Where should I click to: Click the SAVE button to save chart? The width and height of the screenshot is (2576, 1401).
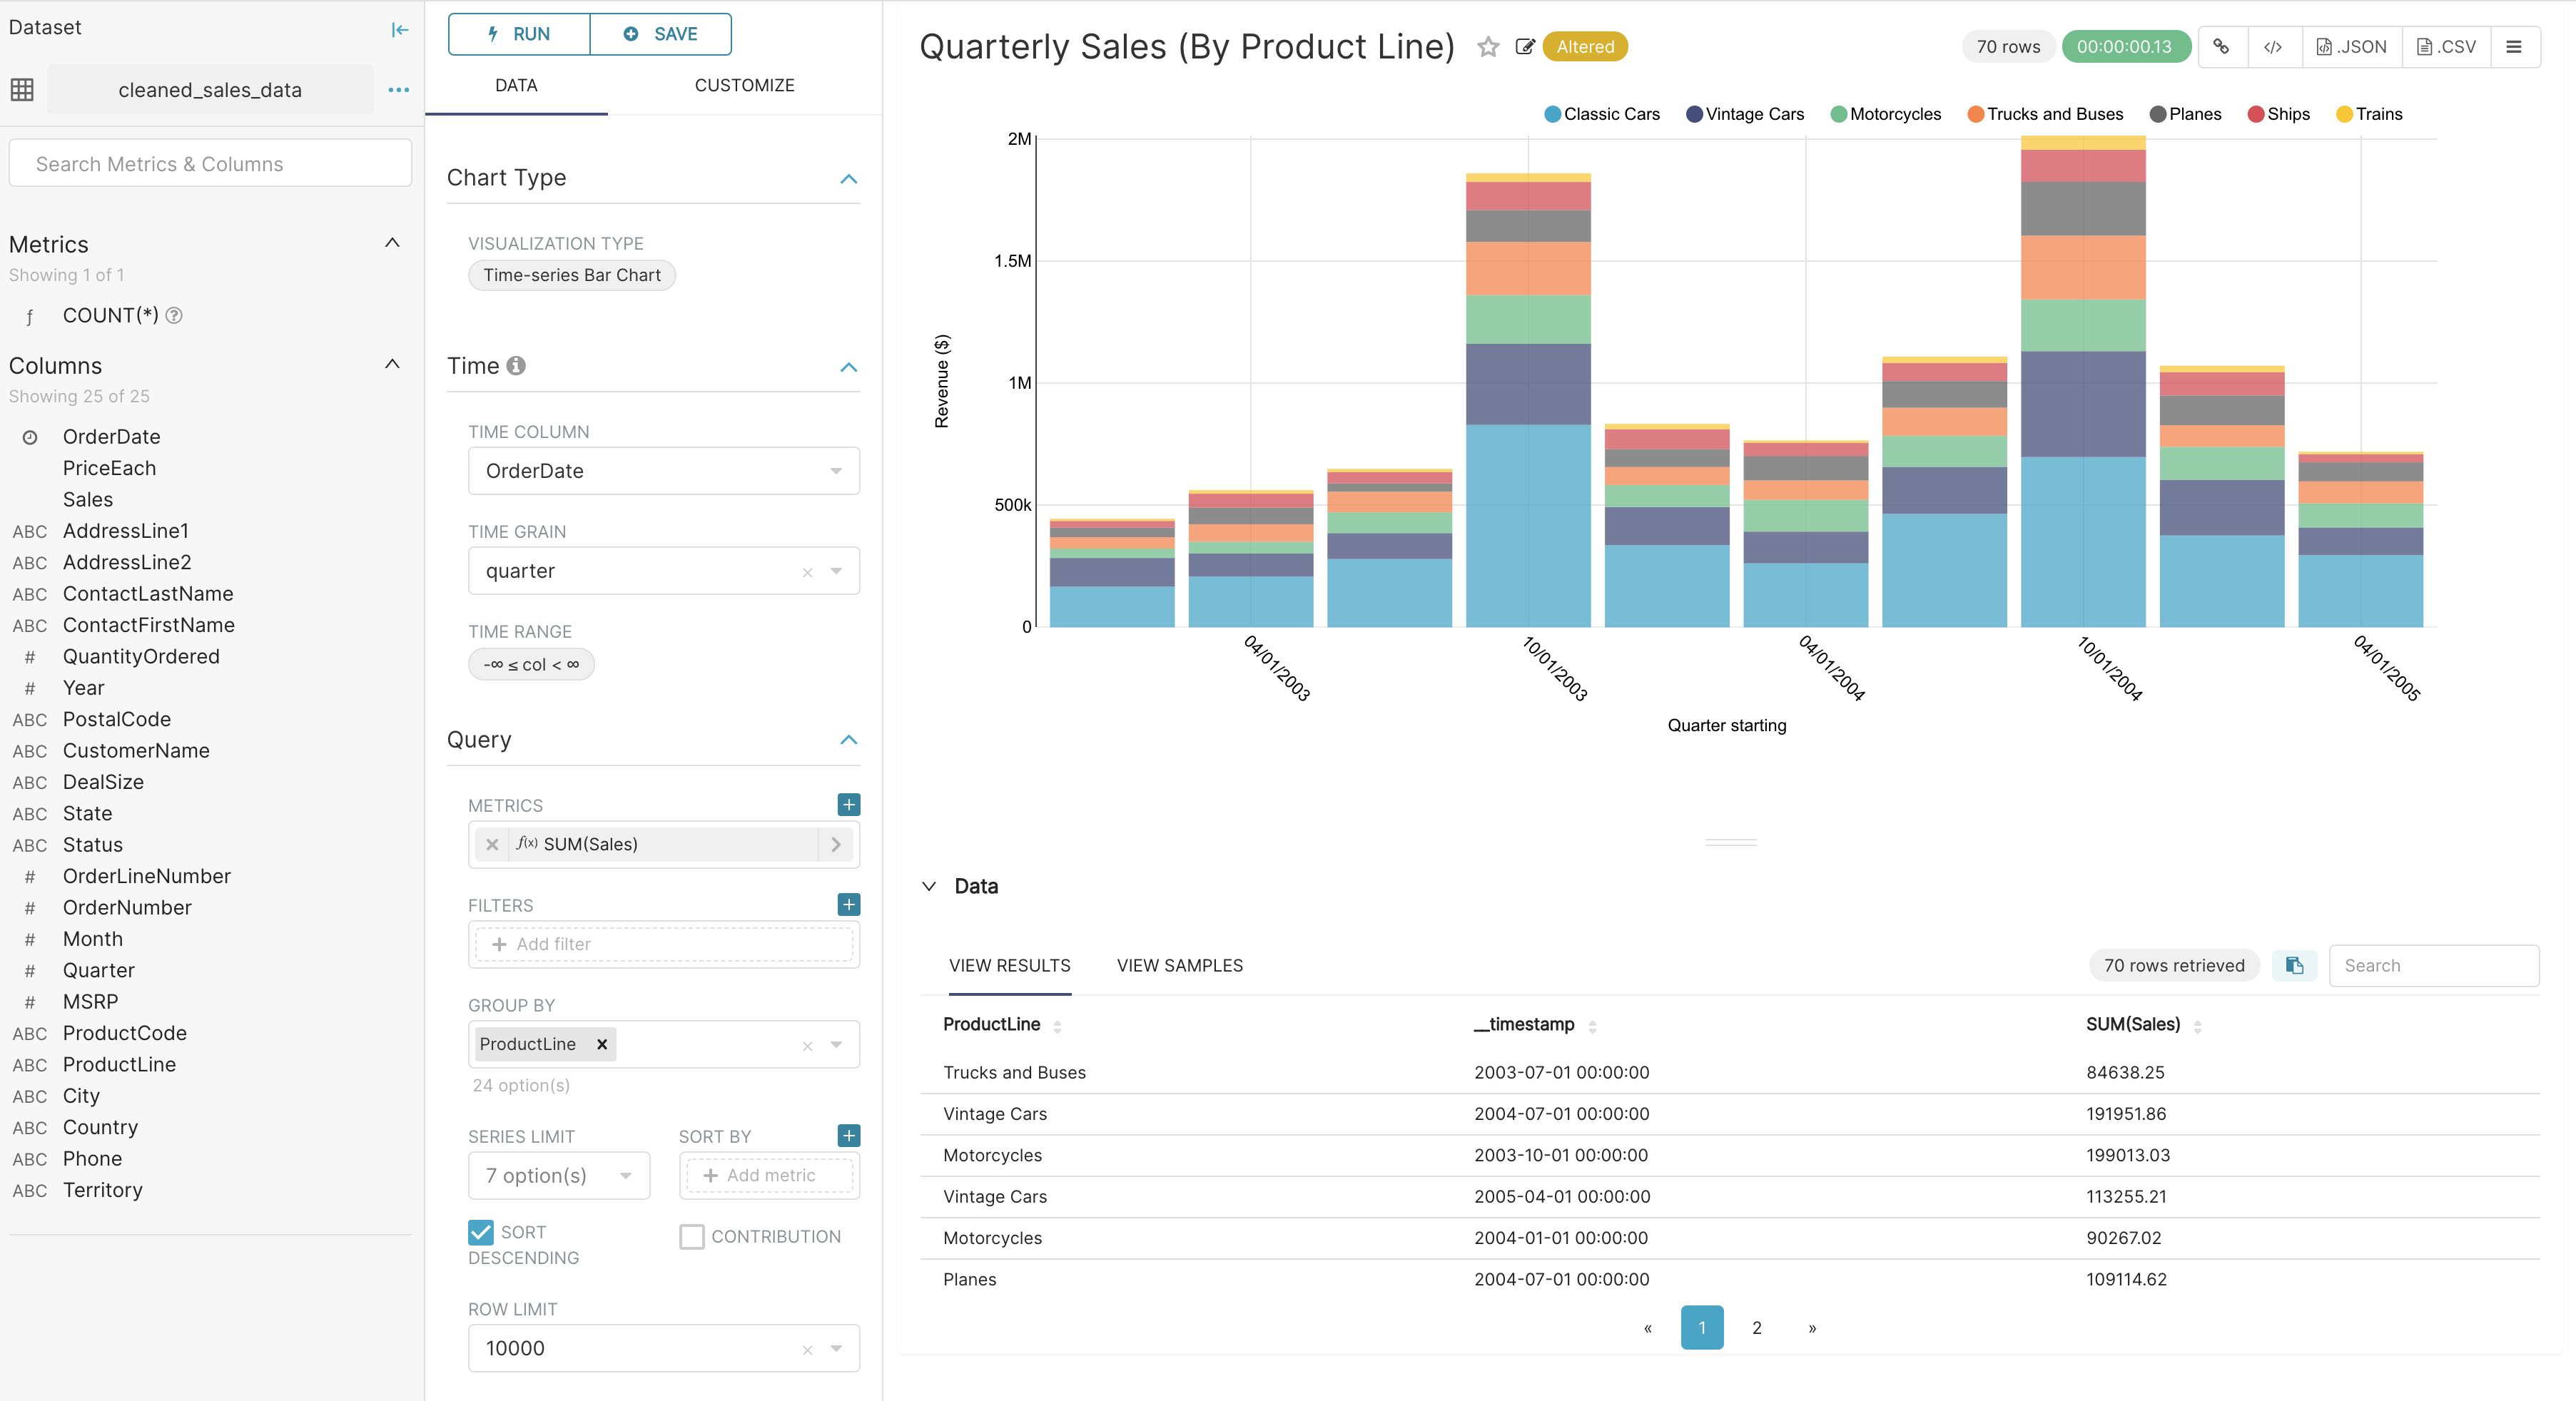[x=662, y=33]
